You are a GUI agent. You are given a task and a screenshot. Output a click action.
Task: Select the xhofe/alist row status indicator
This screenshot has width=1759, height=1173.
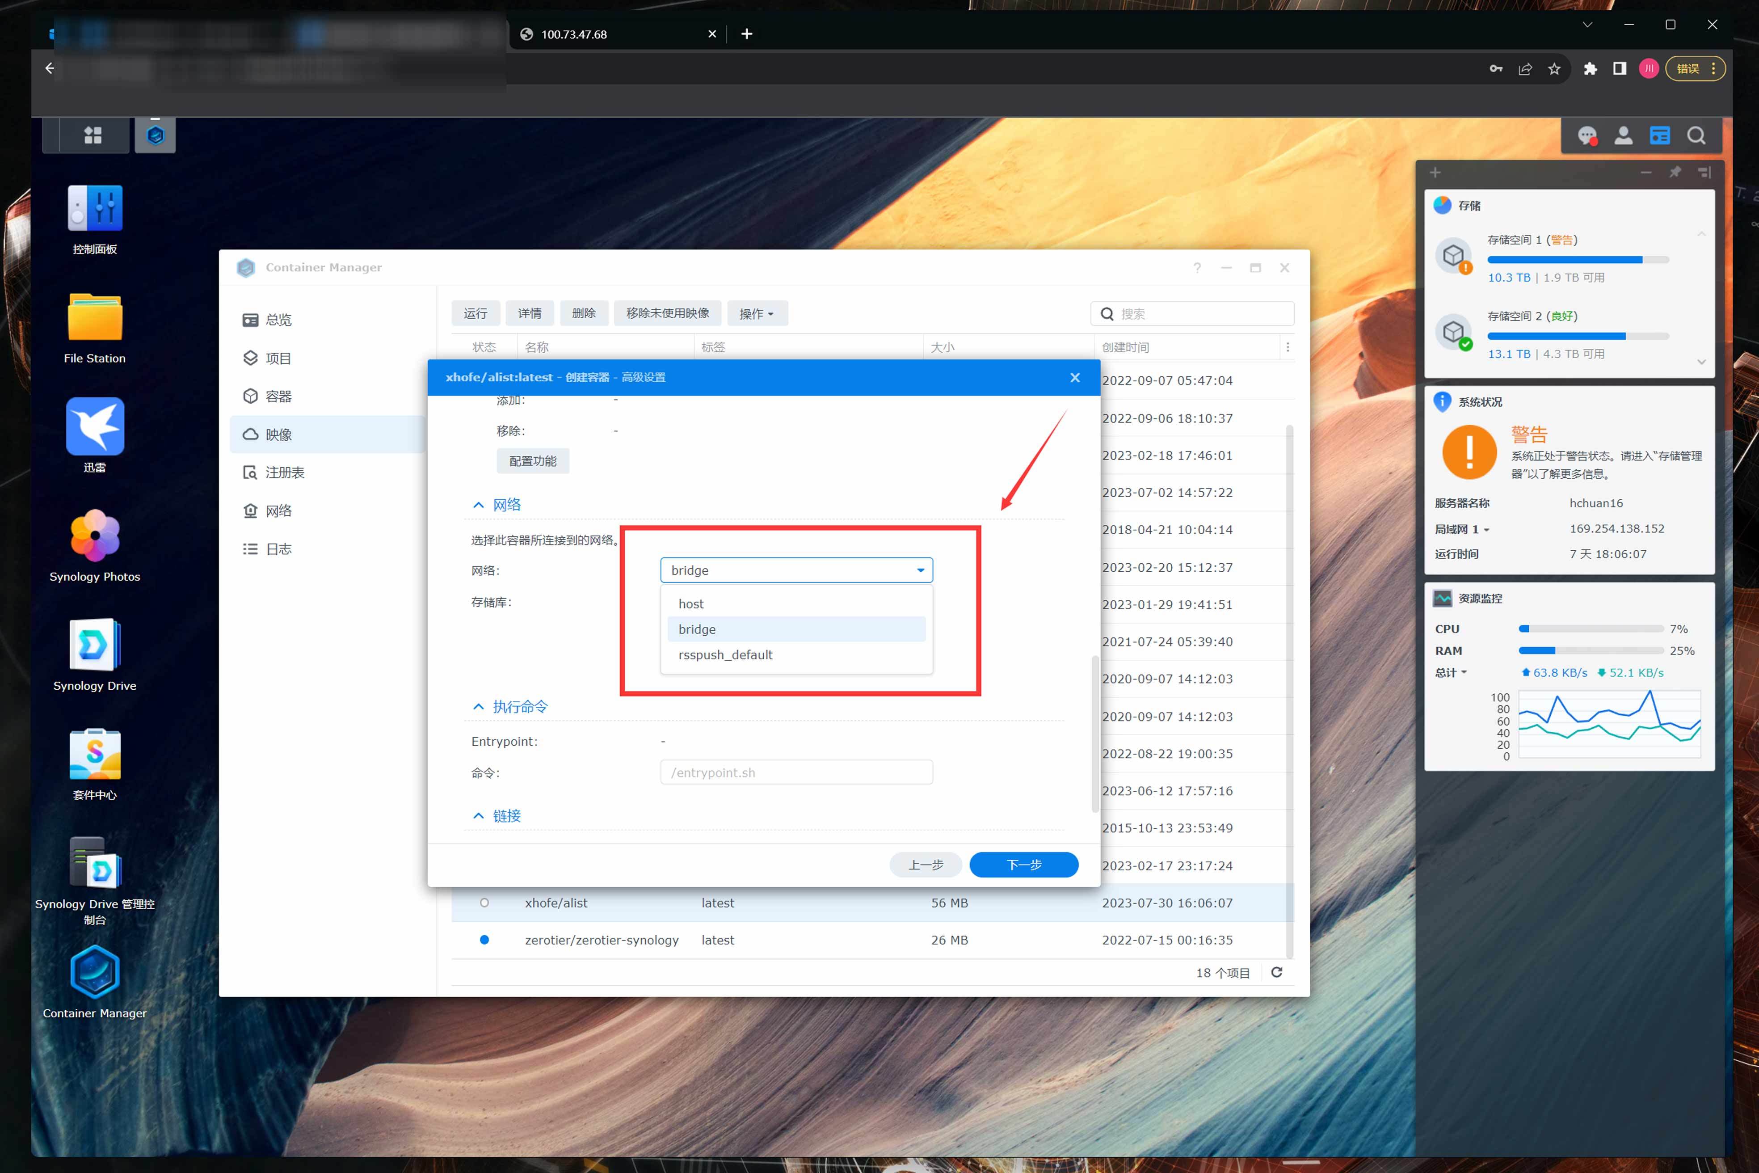coord(484,903)
